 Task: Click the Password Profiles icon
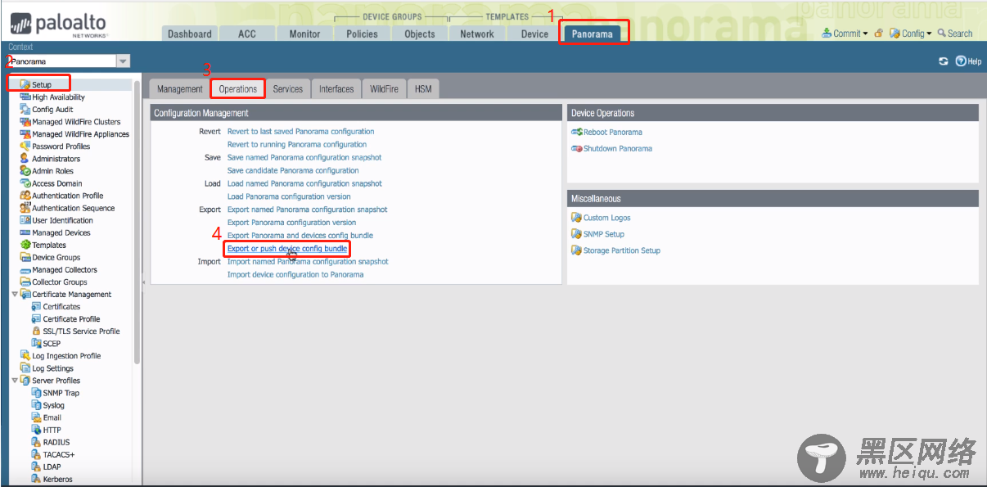25,147
